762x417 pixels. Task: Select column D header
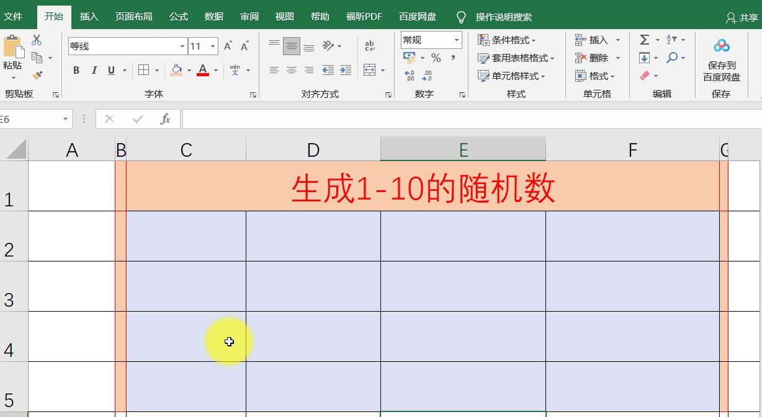click(x=313, y=149)
